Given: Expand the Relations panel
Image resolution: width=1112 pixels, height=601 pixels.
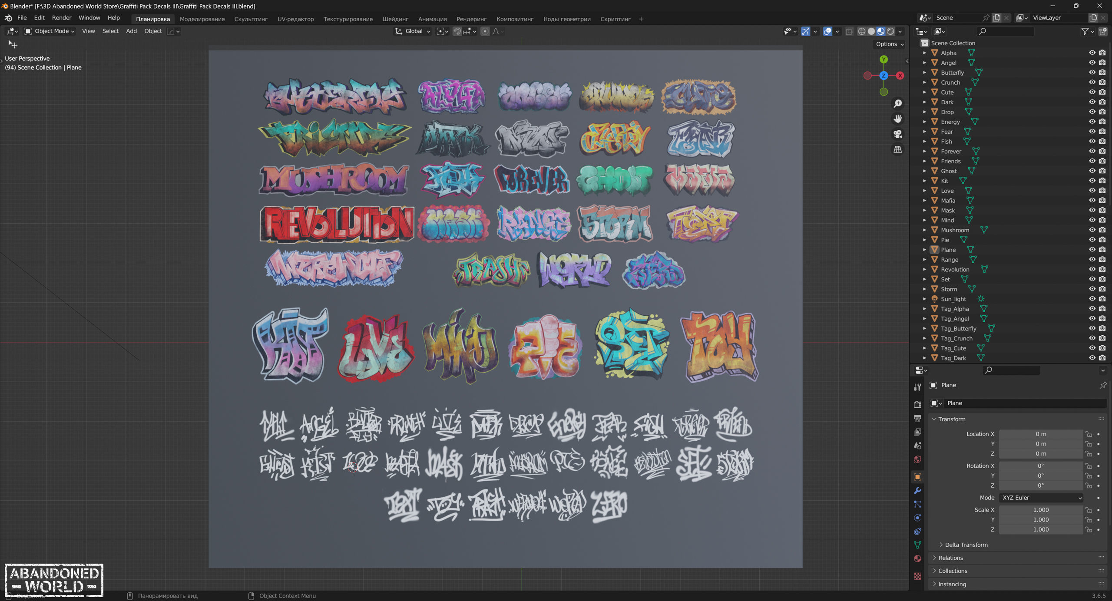Looking at the screenshot, I should coord(950,558).
